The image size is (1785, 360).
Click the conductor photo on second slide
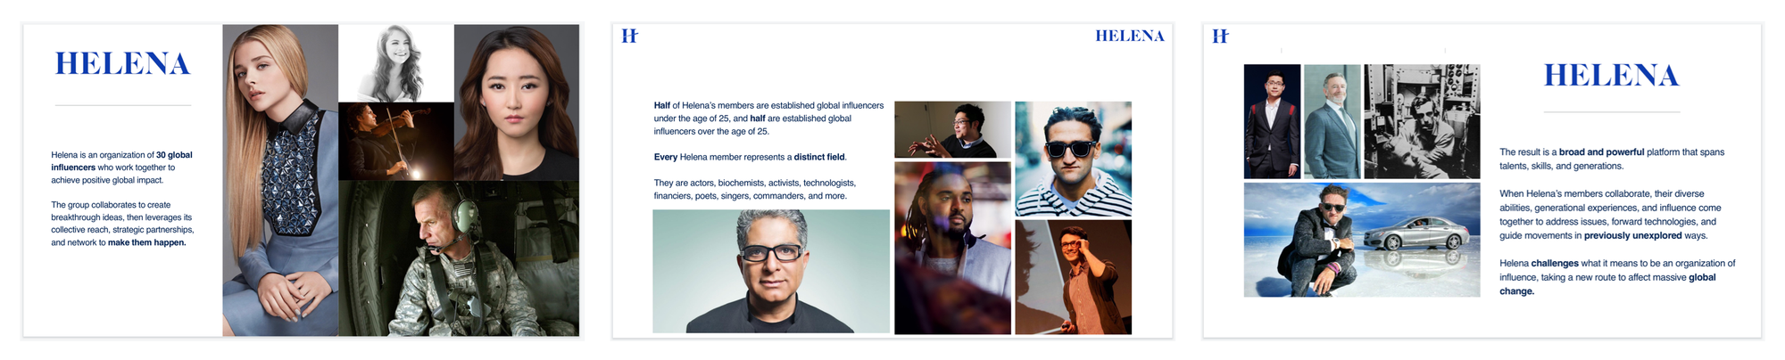click(x=952, y=130)
